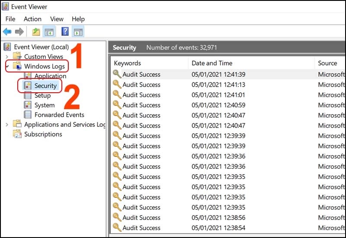Viewport: 346px width, 238px height.
Task: Collapse the Windows Logs tree node
Action: [6, 66]
